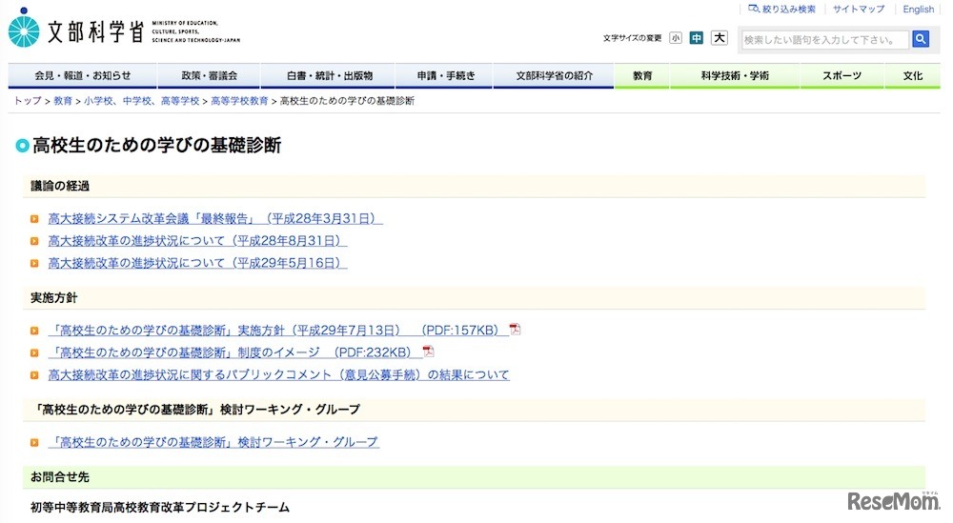Viewport: 953px width, 523px height.
Task: Open 絞り込み検索 link
Action: click(782, 10)
